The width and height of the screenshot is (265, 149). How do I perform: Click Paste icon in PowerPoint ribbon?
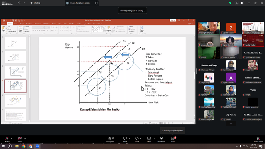pyautogui.click(x=4, y=29)
